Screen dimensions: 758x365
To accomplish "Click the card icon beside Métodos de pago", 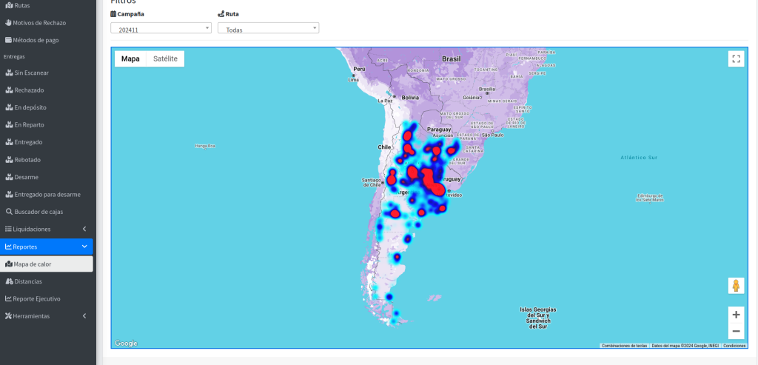I will click(8, 40).
